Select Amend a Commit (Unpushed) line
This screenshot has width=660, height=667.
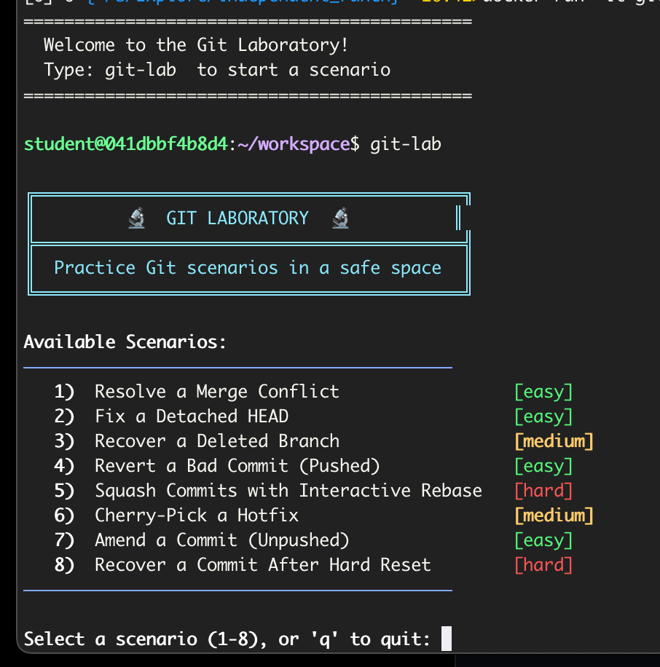(x=221, y=540)
